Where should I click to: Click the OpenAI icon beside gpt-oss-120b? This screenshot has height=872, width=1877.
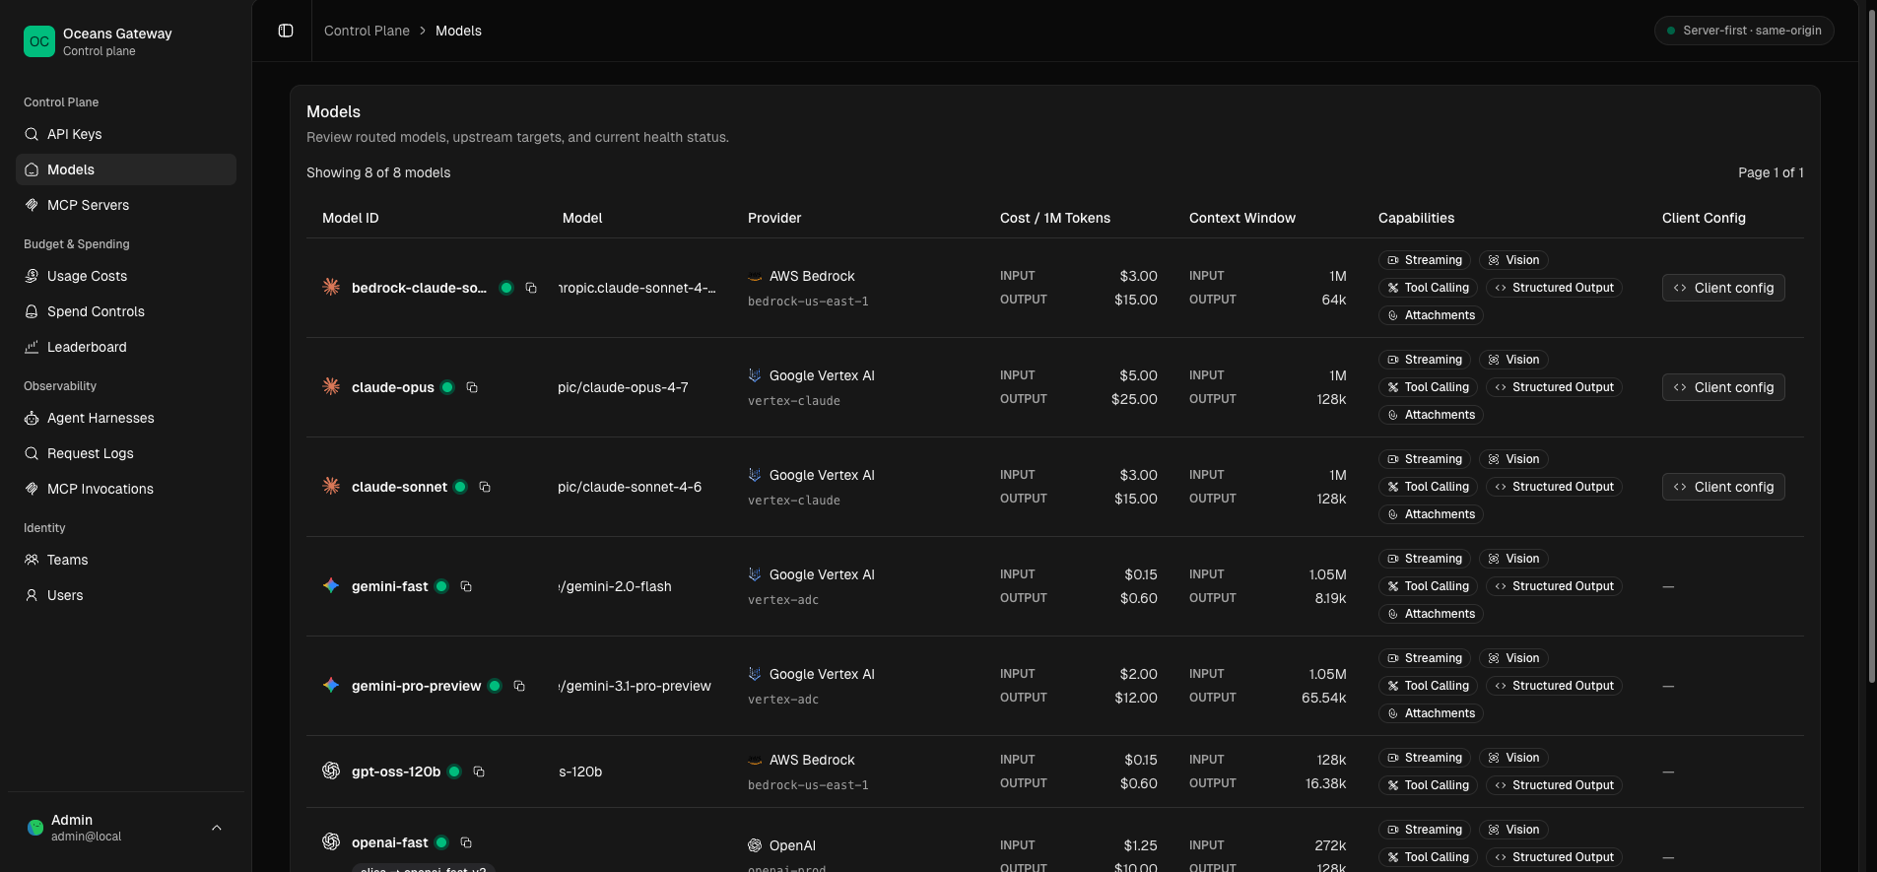pyautogui.click(x=331, y=771)
